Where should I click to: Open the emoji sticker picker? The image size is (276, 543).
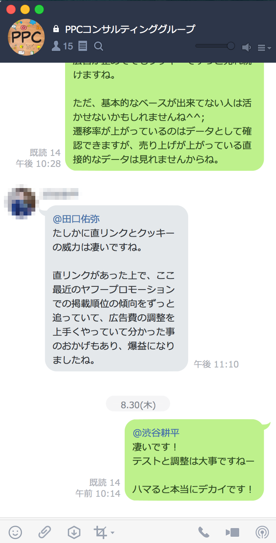(x=15, y=532)
